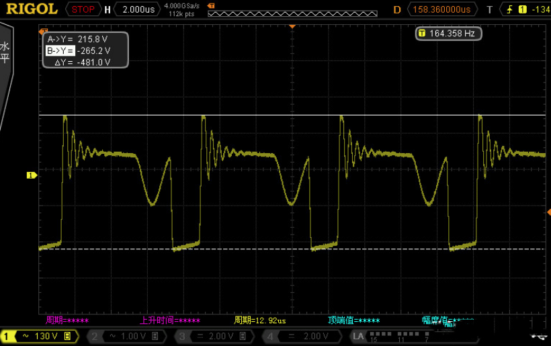
Task: Open the 158.360000us delay value
Action: click(442, 9)
